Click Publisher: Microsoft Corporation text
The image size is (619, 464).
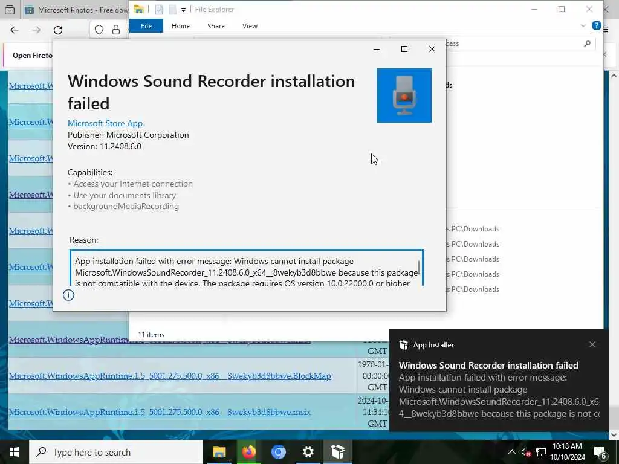click(128, 135)
